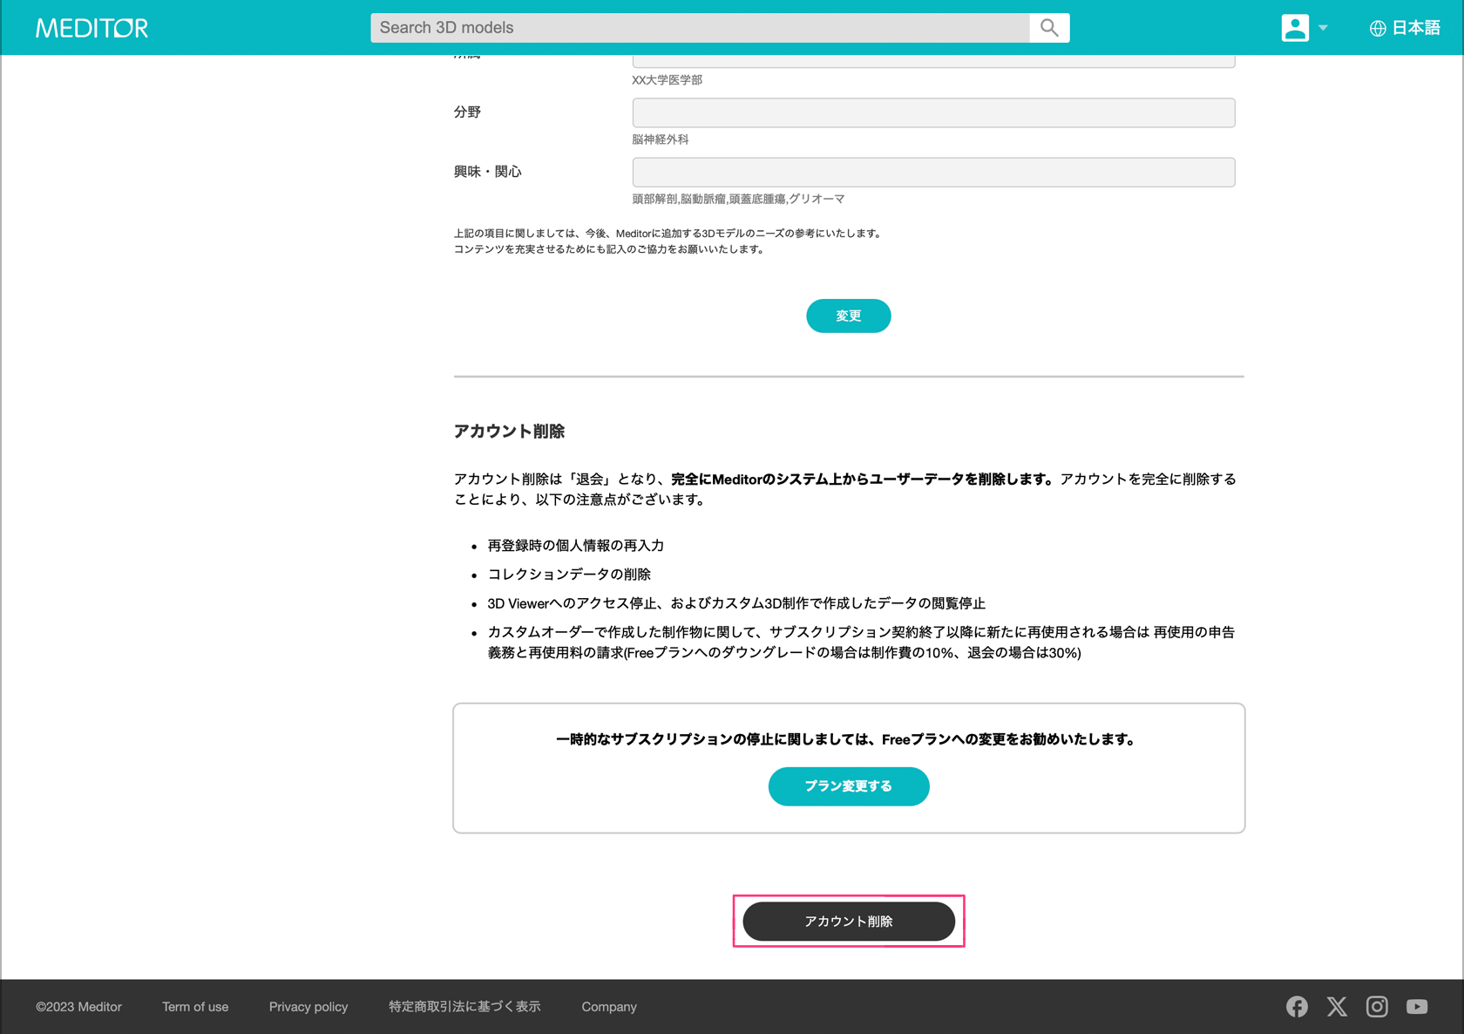Open the Privacy policy link
The image size is (1464, 1034).
click(308, 1006)
